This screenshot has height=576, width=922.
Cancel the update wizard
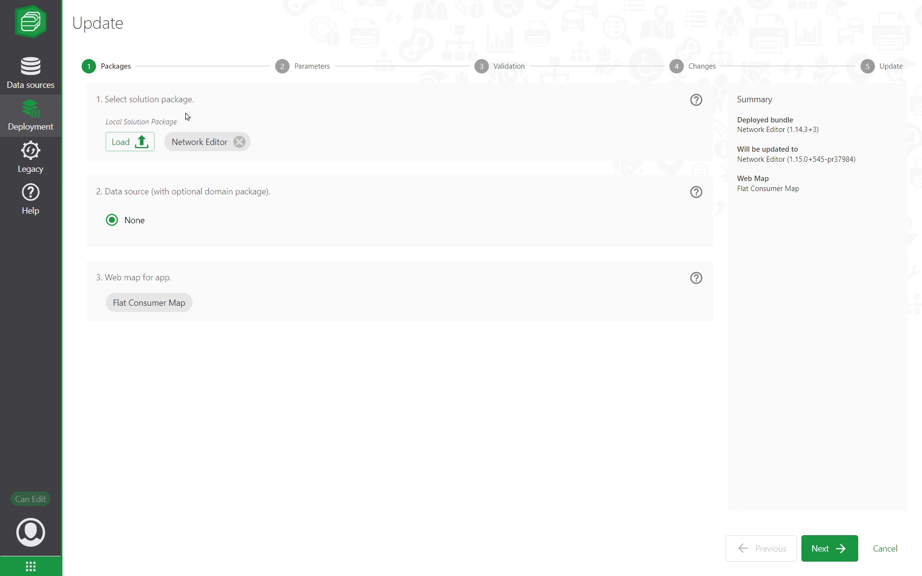(x=885, y=548)
